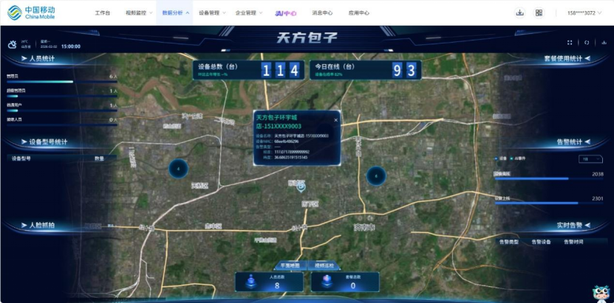Click the right cluster marker on the map
Viewport: 614px width, 303px height.
tap(375, 175)
